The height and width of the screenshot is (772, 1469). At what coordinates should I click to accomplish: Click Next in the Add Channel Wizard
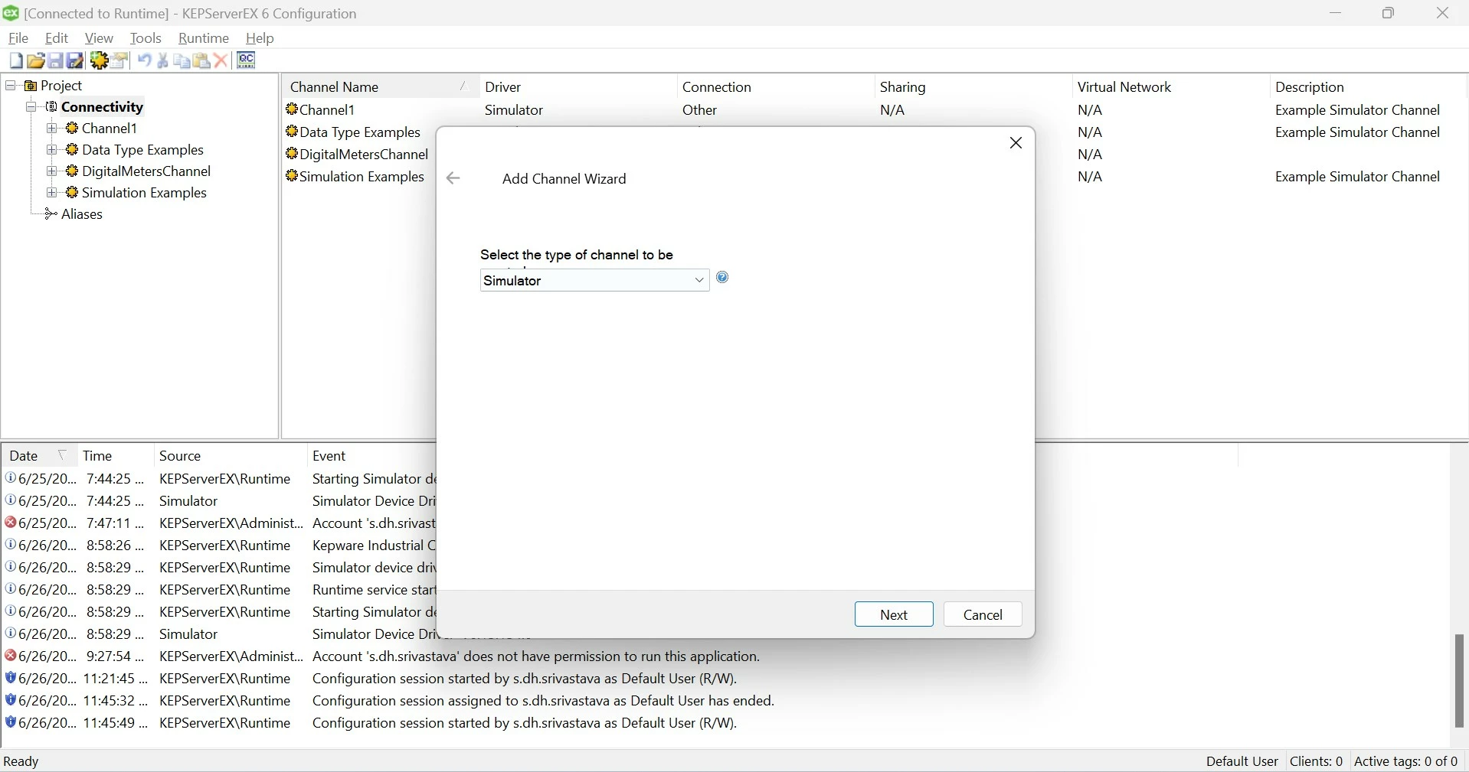coord(894,615)
